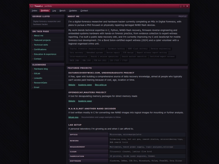Screen dimensions: 219x164
Task: Open the Bench tab
Action: pos(62,11)
